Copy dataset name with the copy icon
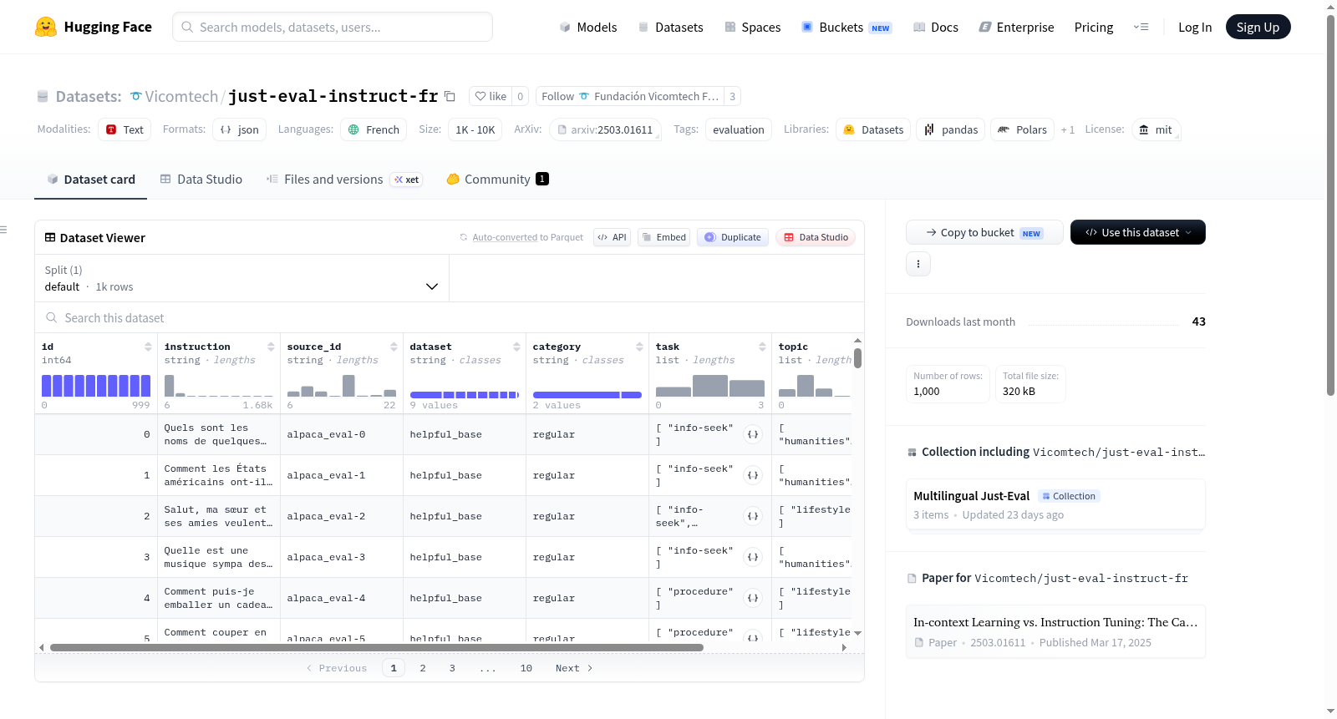This screenshot has height=719, width=1337. coord(450,96)
